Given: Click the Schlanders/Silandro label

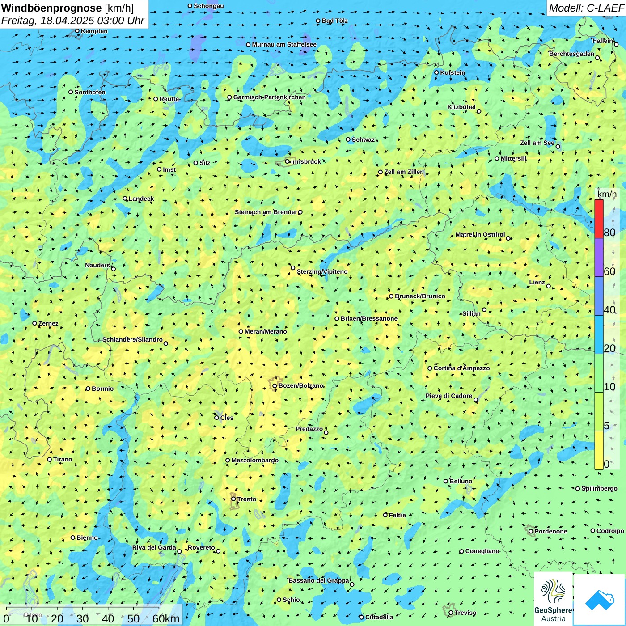Looking at the screenshot, I should tap(132, 339).
